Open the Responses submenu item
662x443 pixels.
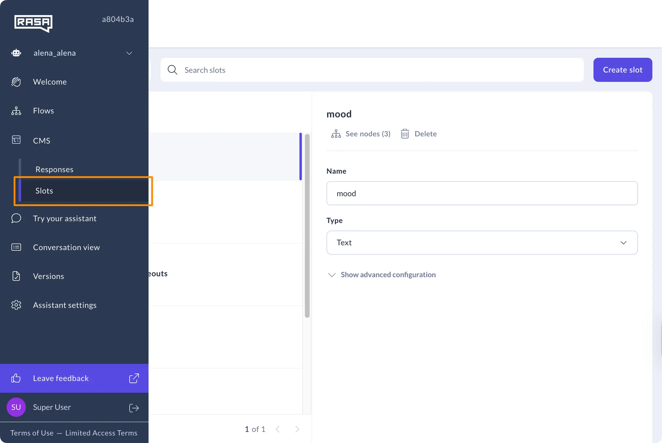click(x=54, y=169)
